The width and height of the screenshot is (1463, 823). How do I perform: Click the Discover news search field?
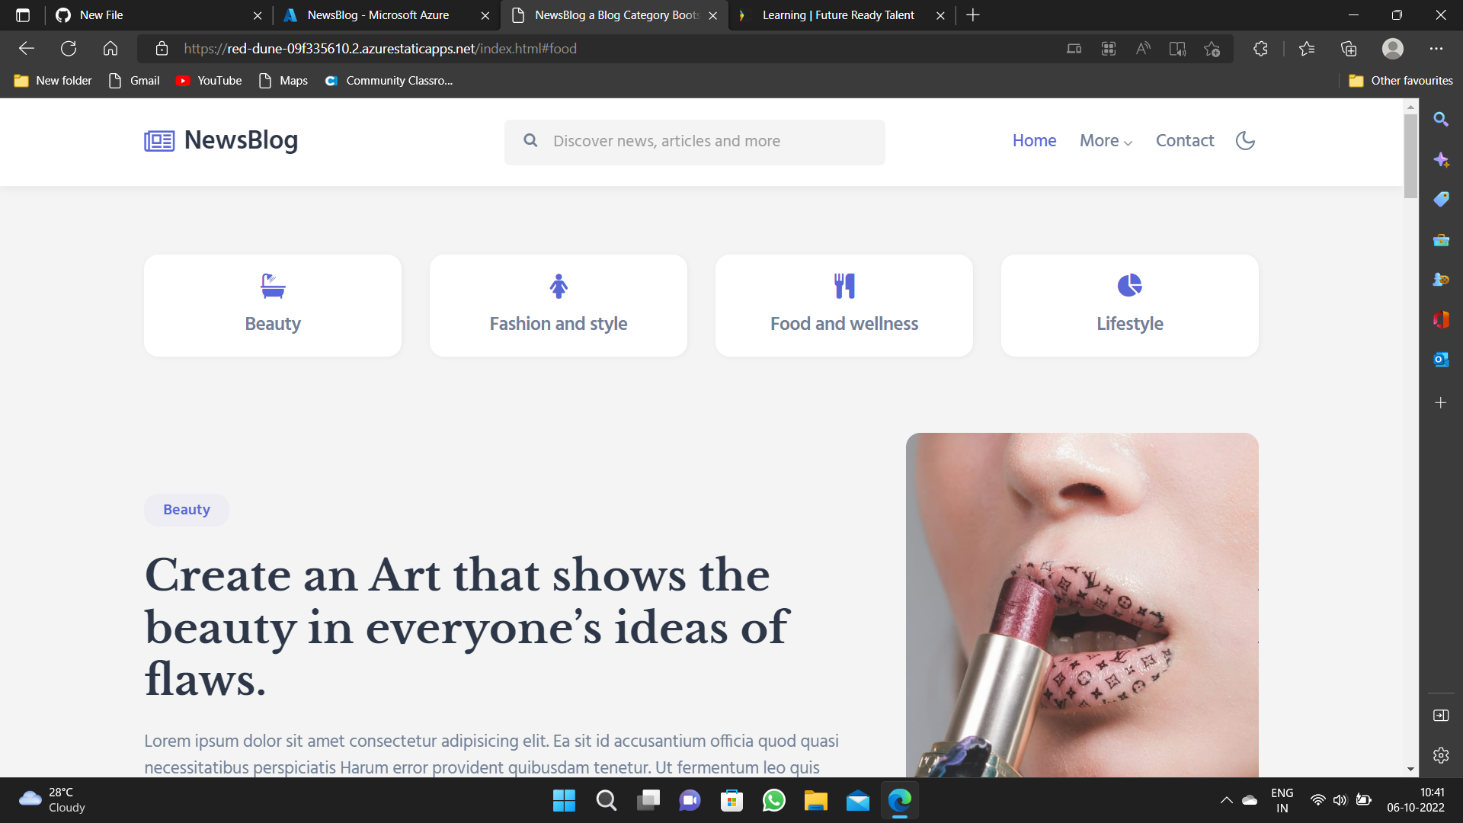pos(693,141)
